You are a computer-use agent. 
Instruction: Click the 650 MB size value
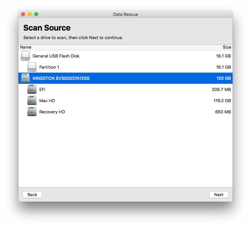point(223,112)
